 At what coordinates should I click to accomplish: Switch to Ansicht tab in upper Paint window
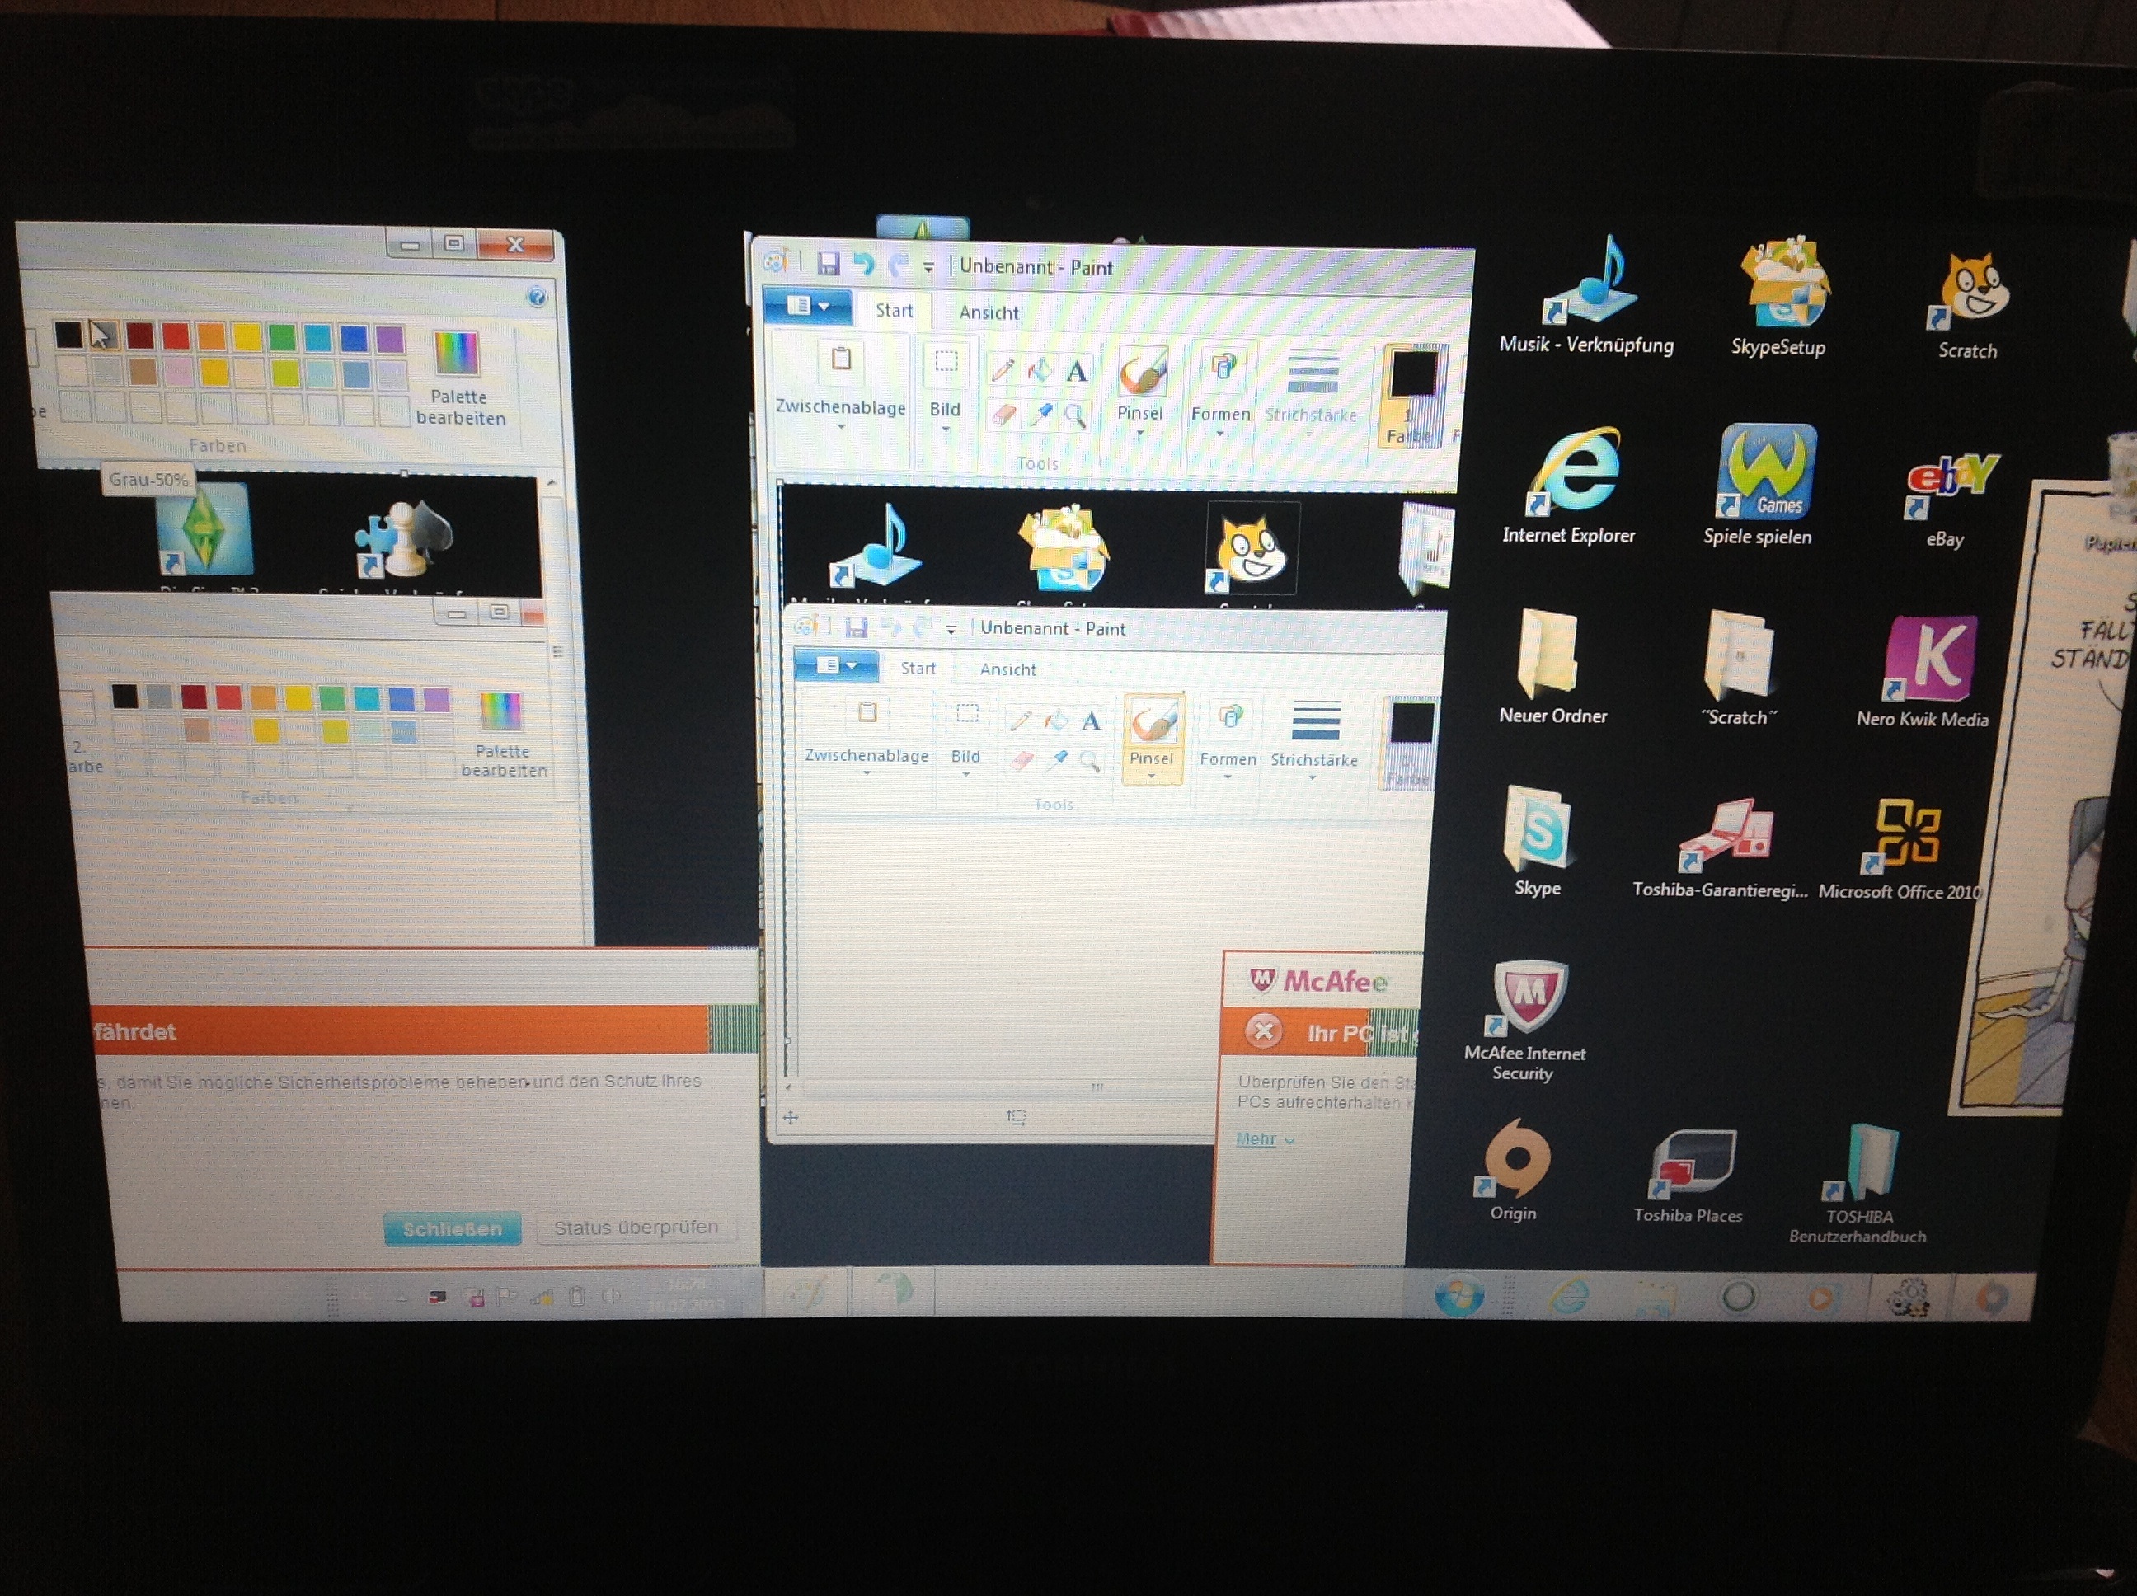click(989, 313)
